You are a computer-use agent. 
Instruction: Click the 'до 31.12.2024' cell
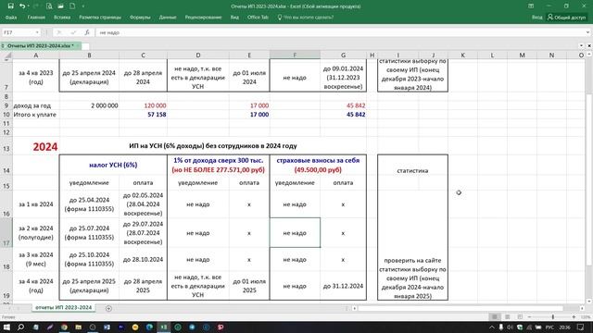click(x=344, y=286)
